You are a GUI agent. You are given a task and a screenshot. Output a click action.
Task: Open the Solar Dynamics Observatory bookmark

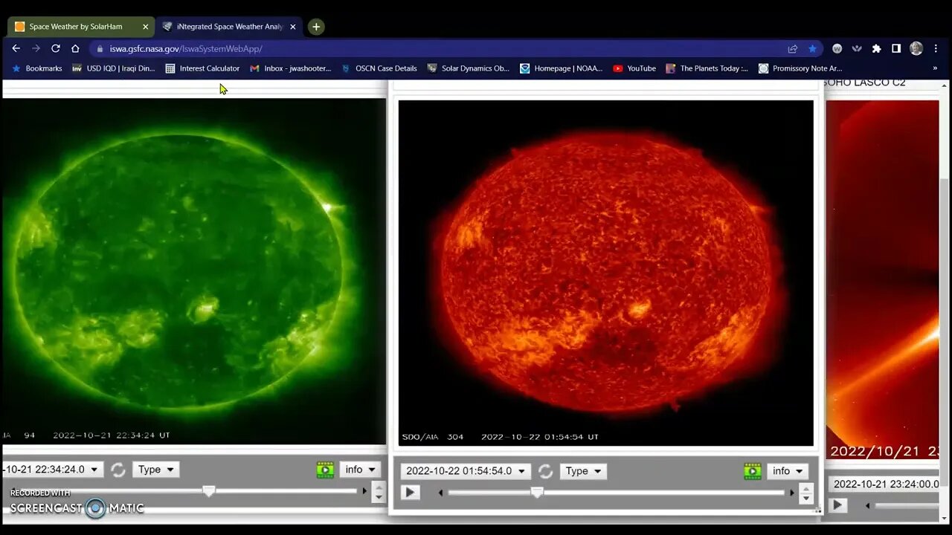(x=468, y=68)
